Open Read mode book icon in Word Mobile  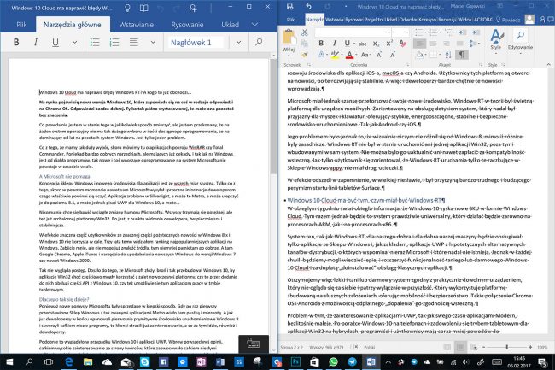coord(143,9)
